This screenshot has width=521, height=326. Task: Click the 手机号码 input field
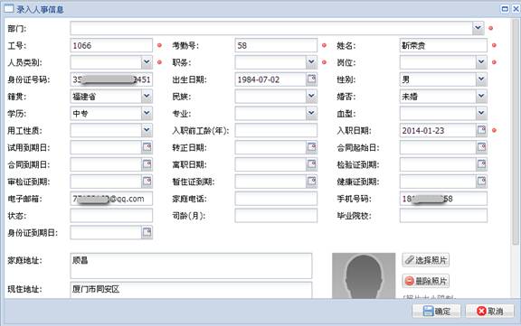[x=443, y=199]
